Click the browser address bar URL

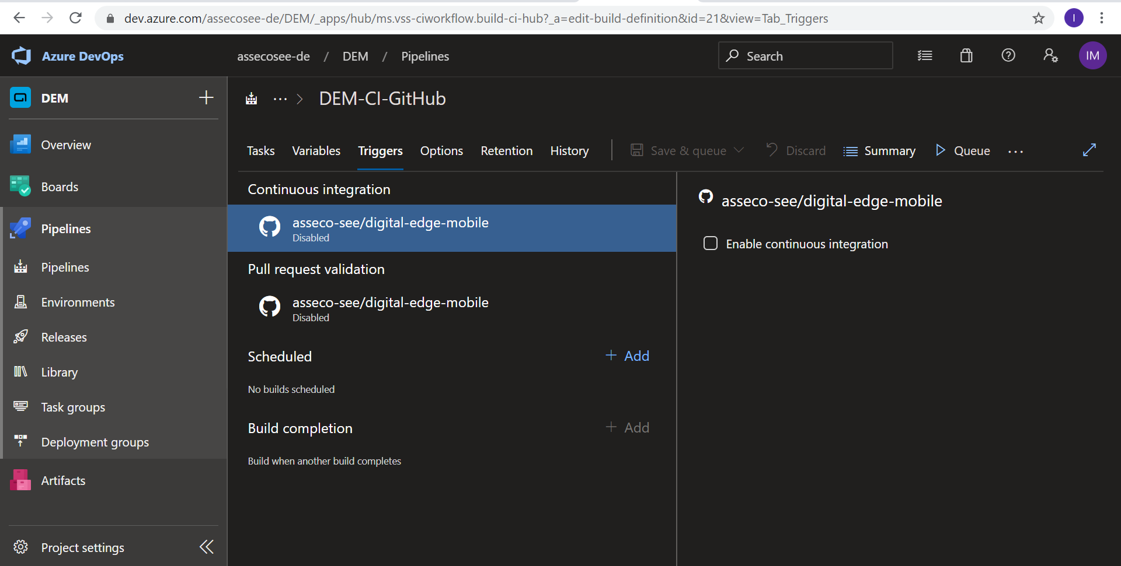click(x=476, y=19)
